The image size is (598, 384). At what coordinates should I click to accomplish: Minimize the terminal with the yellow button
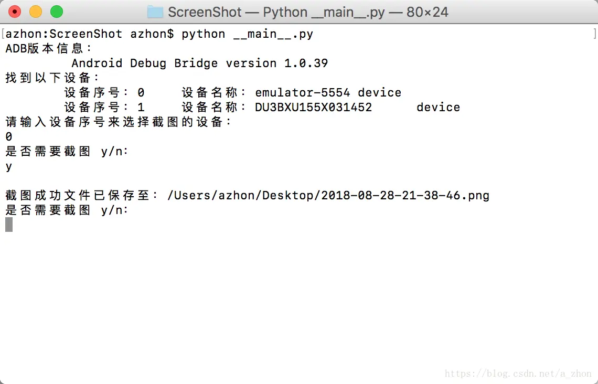36,12
